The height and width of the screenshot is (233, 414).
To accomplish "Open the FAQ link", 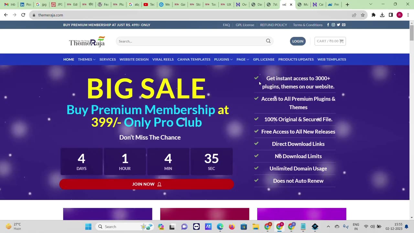I will [226, 25].
